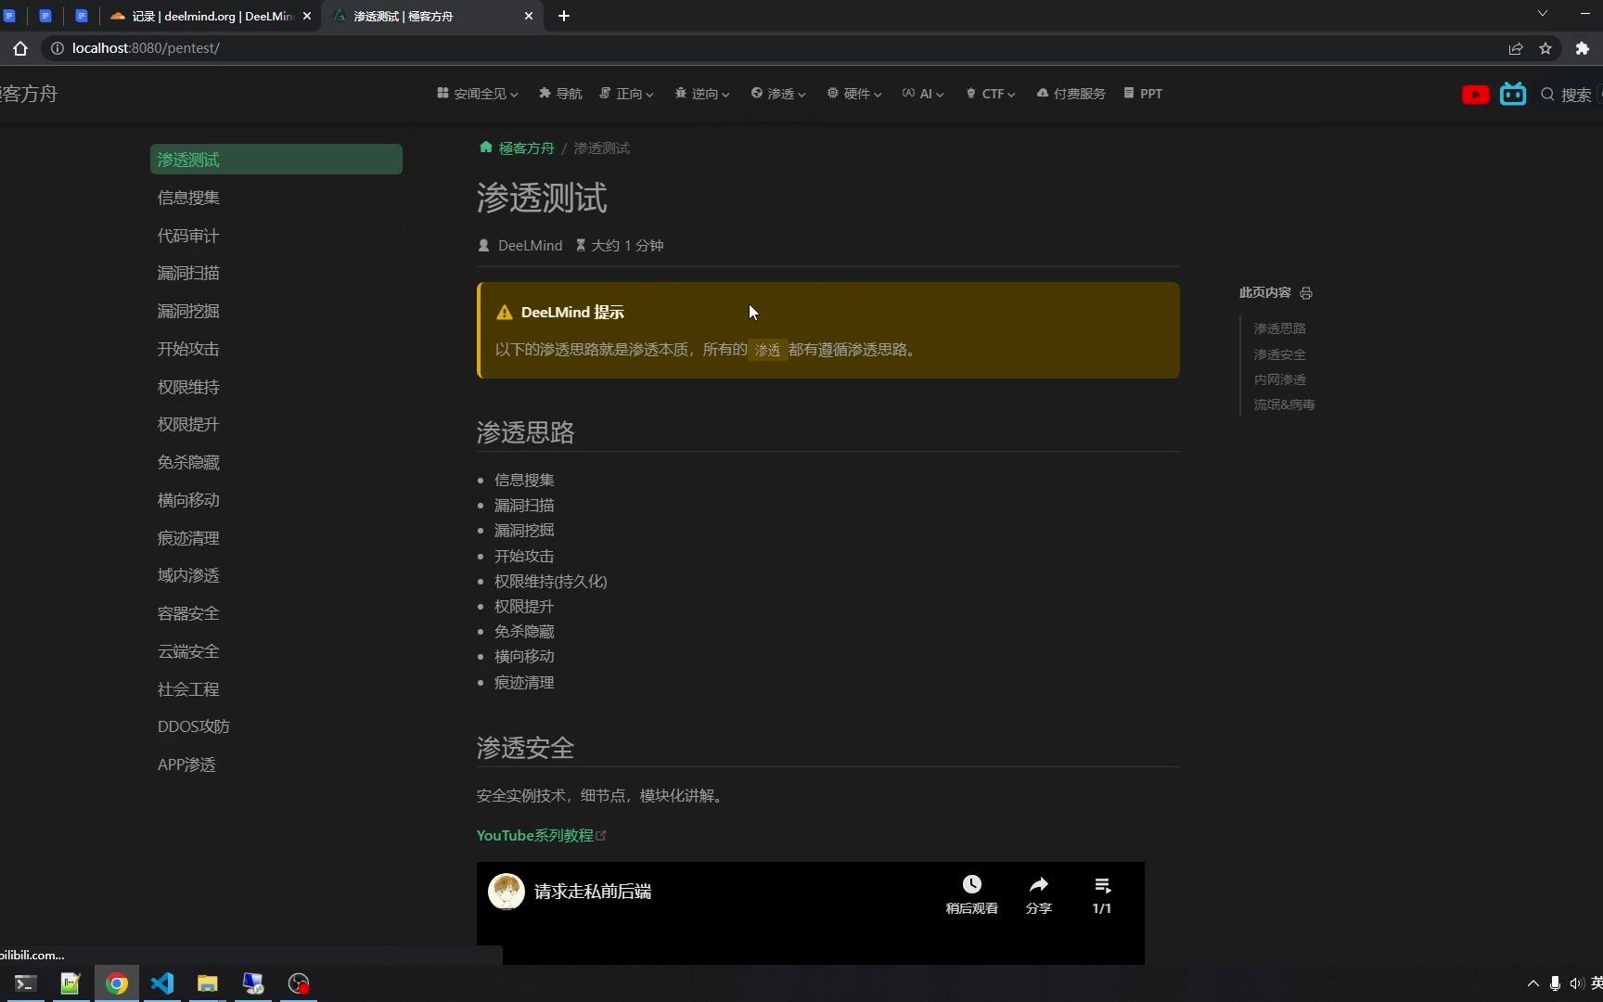Click the video share (分享) icon
This screenshot has height=1002, width=1603.
1039,885
